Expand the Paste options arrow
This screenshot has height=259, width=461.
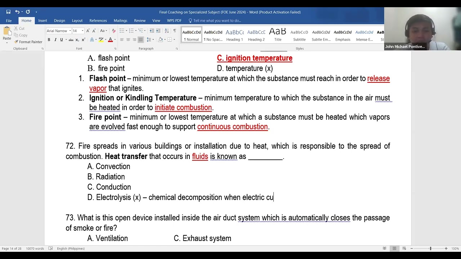click(7, 42)
